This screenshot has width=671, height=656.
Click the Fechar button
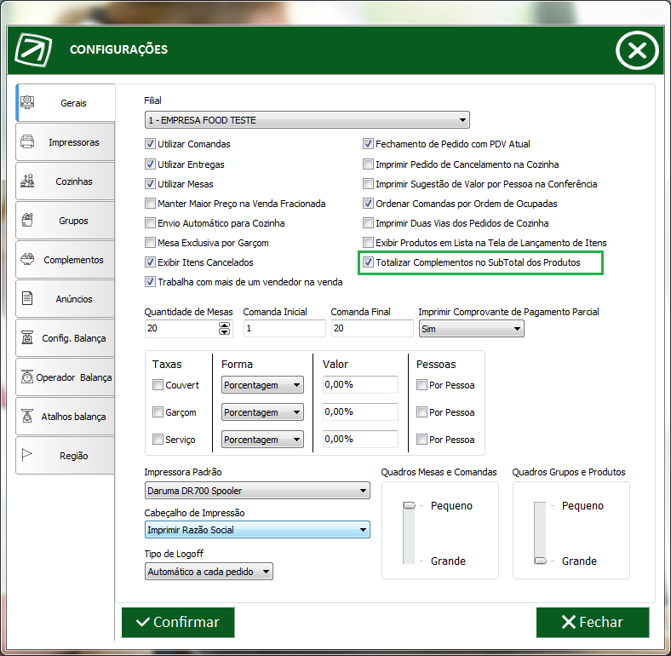(x=593, y=622)
